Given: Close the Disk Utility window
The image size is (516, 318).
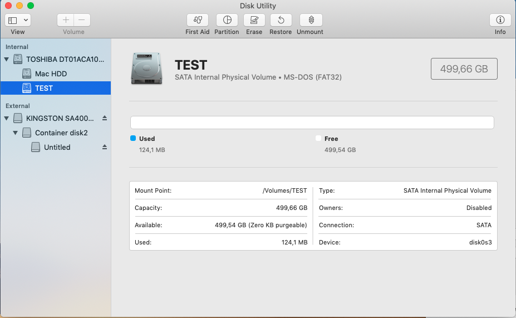Looking at the screenshot, I should point(8,6).
